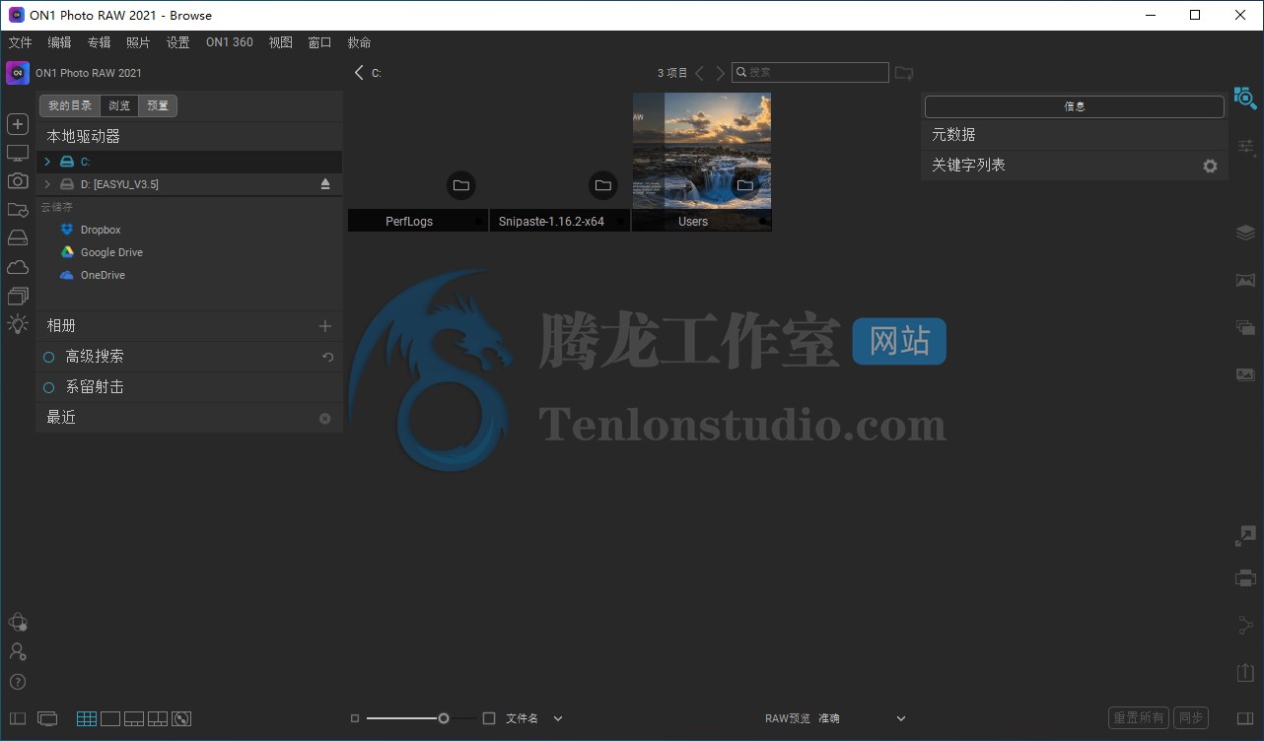Click the Layers stack icon in right strip
This screenshot has width=1264, height=741.
click(x=1245, y=233)
